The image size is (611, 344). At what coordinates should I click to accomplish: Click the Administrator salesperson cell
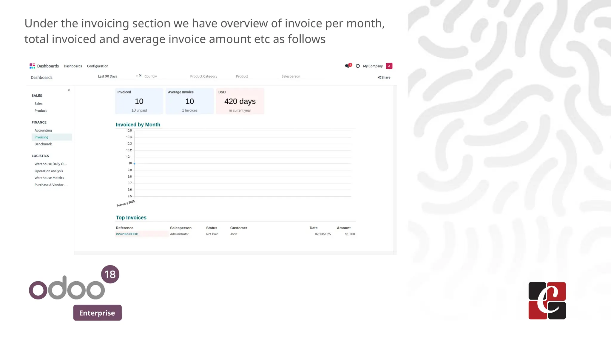click(x=179, y=234)
